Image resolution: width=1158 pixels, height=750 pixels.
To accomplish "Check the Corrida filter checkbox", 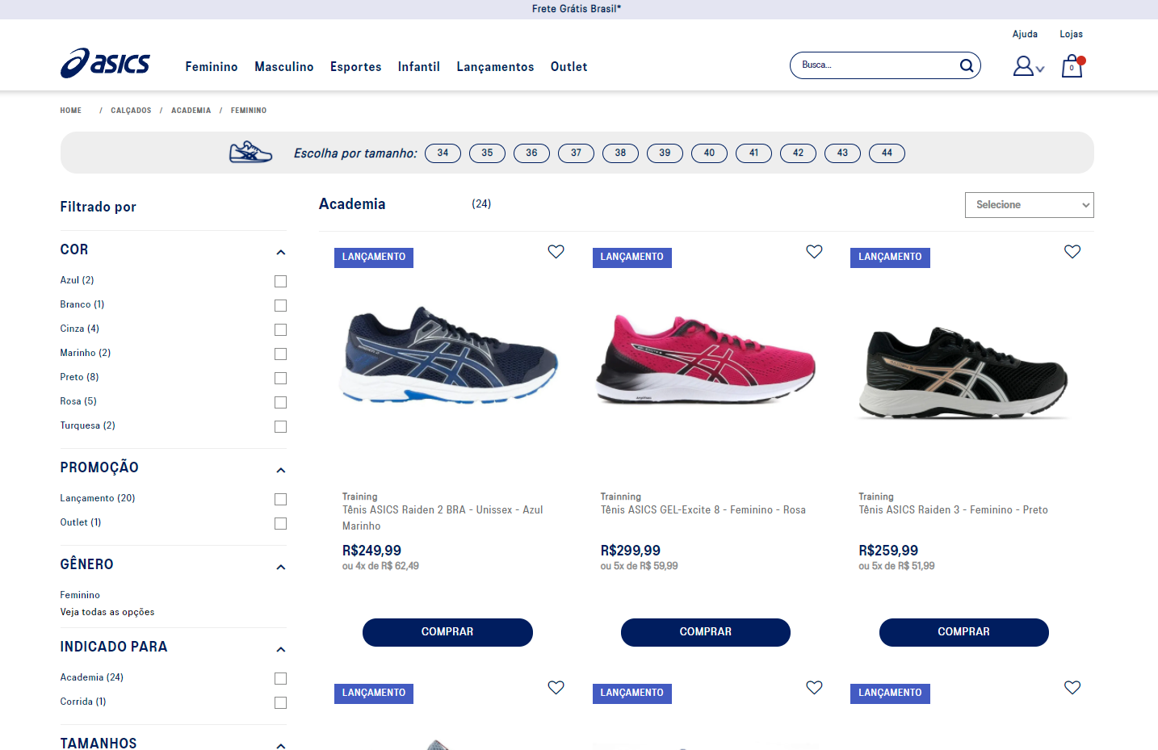I will tap(280, 702).
